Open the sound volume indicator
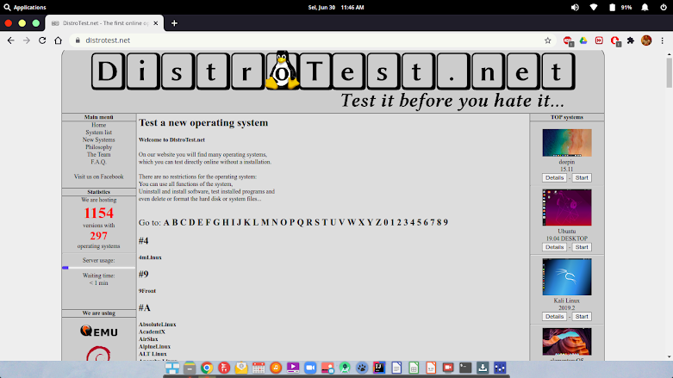 coord(575,7)
